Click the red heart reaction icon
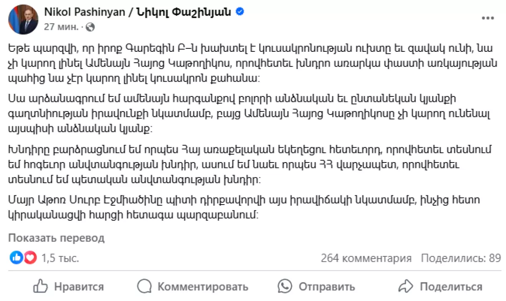 tap(30, 258)
